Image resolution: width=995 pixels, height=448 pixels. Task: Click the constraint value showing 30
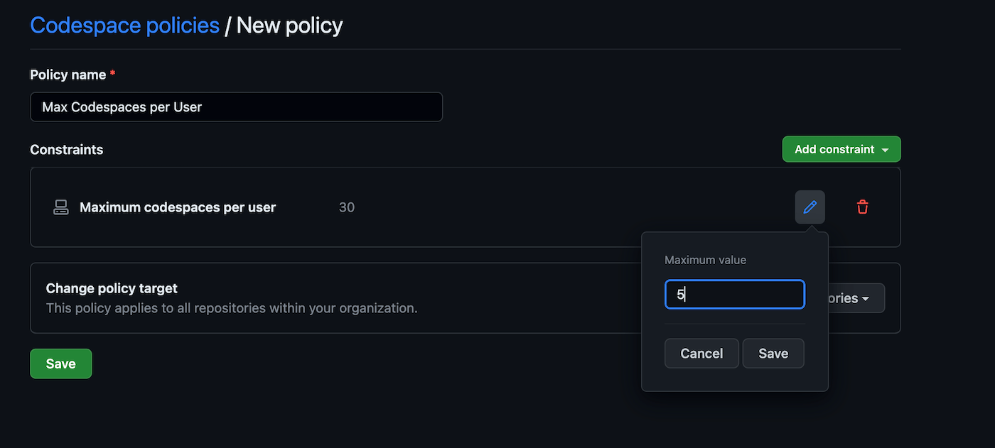[x=346, y=207]
